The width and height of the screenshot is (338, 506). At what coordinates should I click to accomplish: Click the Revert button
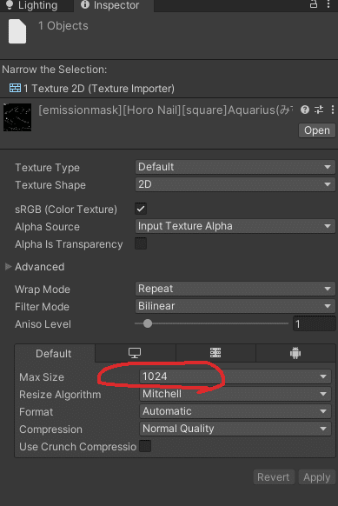(x=274, y=477)
